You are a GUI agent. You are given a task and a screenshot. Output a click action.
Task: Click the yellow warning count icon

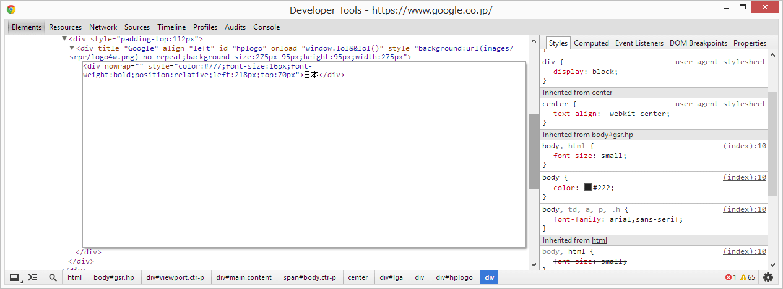coord(743,277)
